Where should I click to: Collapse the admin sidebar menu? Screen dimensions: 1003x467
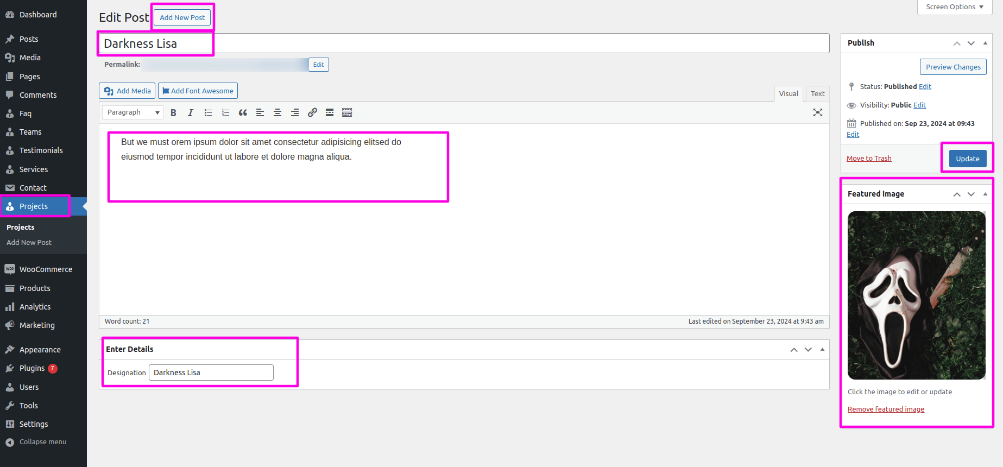coord(43,442)
